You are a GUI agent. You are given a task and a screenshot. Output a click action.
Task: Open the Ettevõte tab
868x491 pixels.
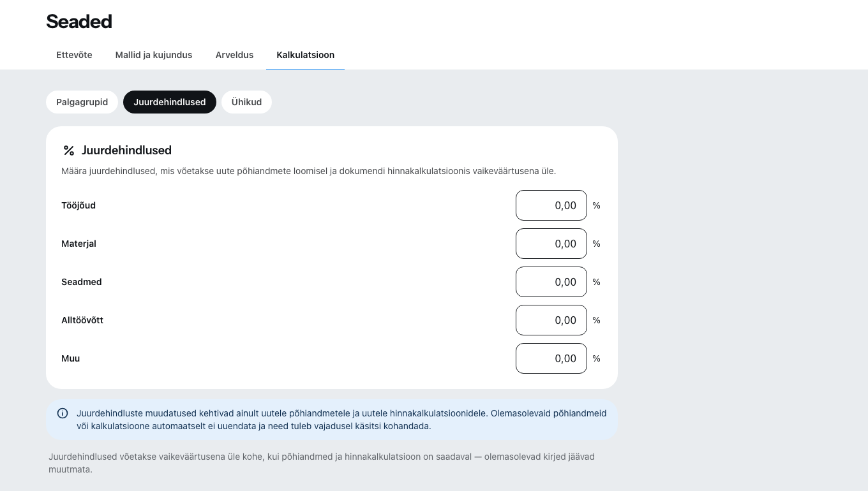74,55
